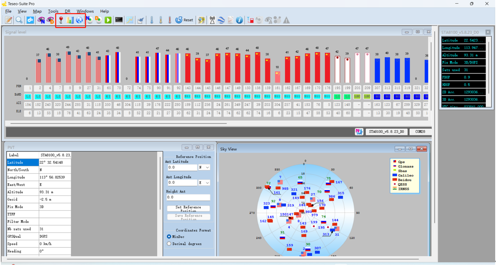Viewport: 496px width, 266px height.
Task: Open the Tools menu
Action: pyautogui.click(x=53, y=11)
